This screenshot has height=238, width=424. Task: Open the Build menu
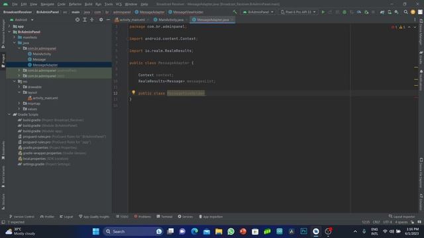(88, 4)
